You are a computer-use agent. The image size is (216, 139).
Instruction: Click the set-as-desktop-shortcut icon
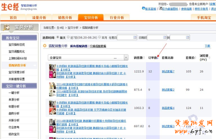[x=161, y=8]
